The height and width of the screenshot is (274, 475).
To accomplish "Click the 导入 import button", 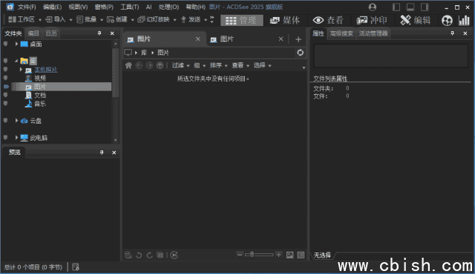I will pyautogui.click(x=56, y=20).
